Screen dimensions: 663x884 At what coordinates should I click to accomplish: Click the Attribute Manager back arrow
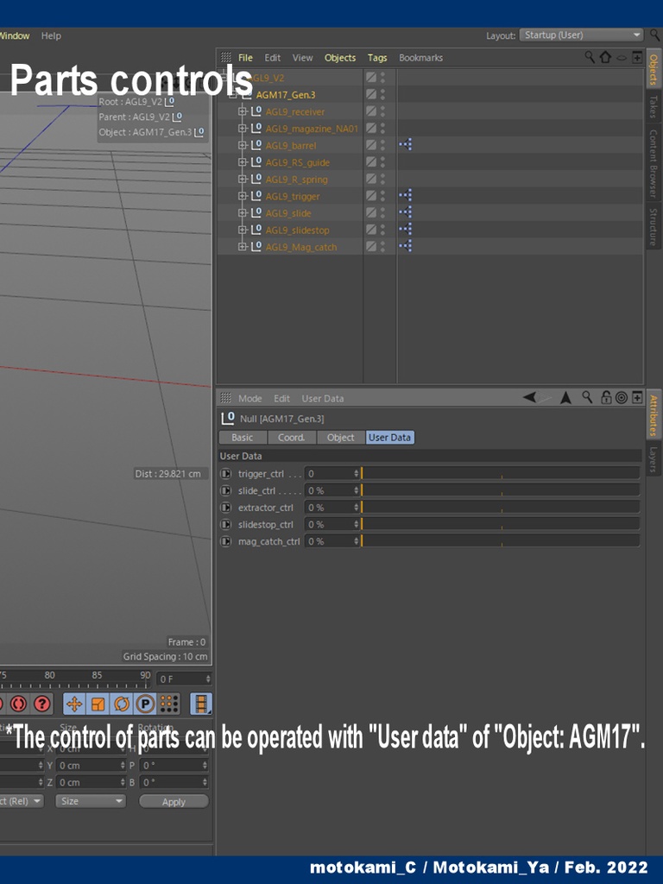click(529, 397)
